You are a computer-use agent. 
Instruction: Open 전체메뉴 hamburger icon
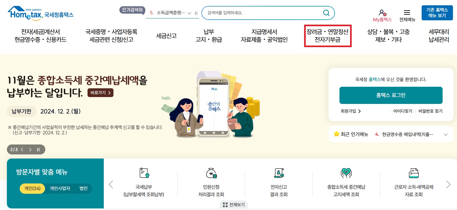click(407, 13)
